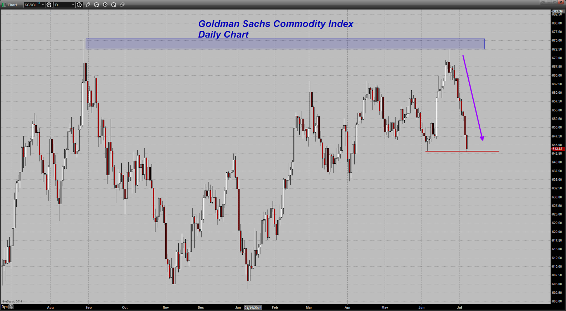The width and height of the screenshot is (566, 311).
Task: Click the pop-out window button
Action: tap(543, 2)
